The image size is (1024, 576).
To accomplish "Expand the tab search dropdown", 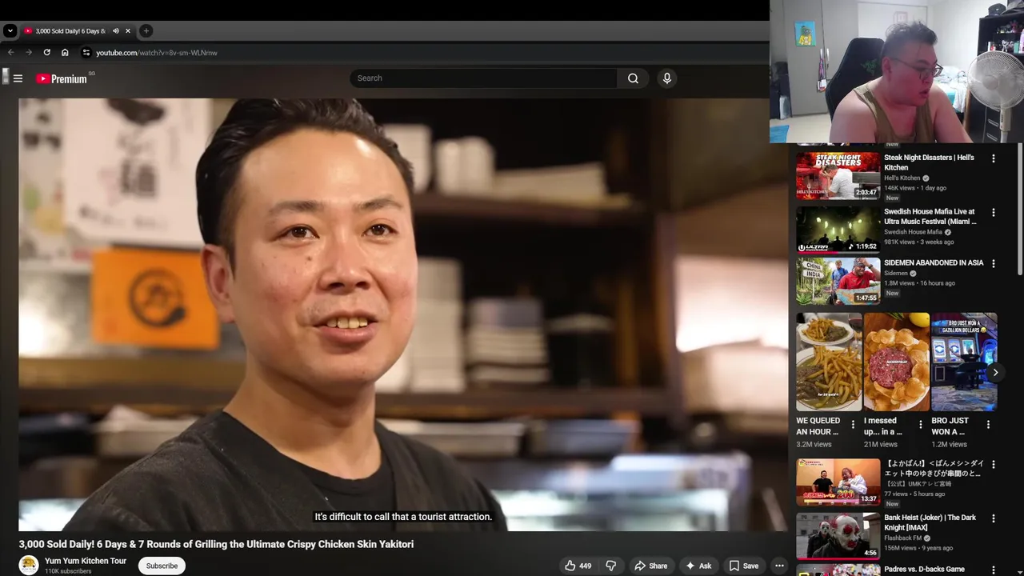I will click(x=10, y=30).
